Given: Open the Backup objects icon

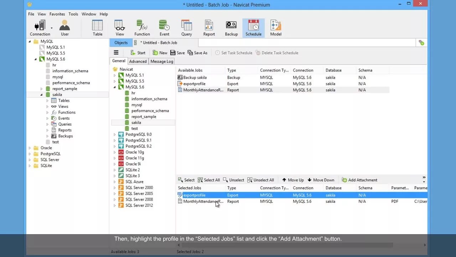Looking at the screenshot, I should click(231, 28).
